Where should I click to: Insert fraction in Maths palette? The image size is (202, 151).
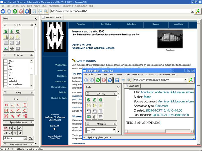[x=25, y=105]
